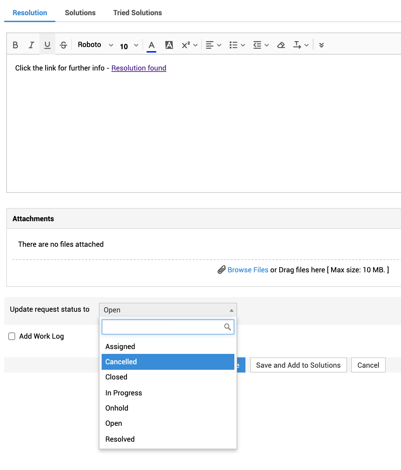This screenshot has height=470, width=401.
Task: Expand the font size 10 dropdown
Action: click(129, 46)
